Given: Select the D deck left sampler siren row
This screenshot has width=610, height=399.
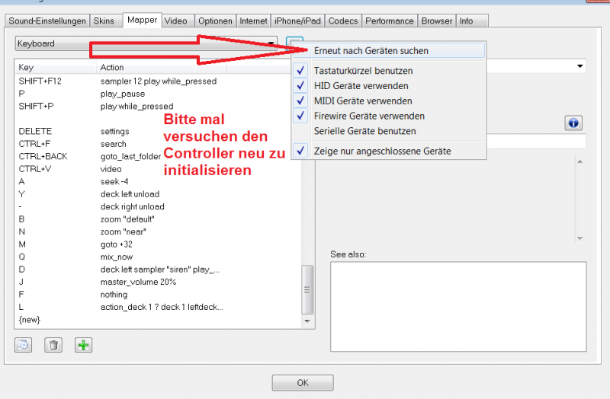Looking at the screenshot, I should click(x=158, y=270).
